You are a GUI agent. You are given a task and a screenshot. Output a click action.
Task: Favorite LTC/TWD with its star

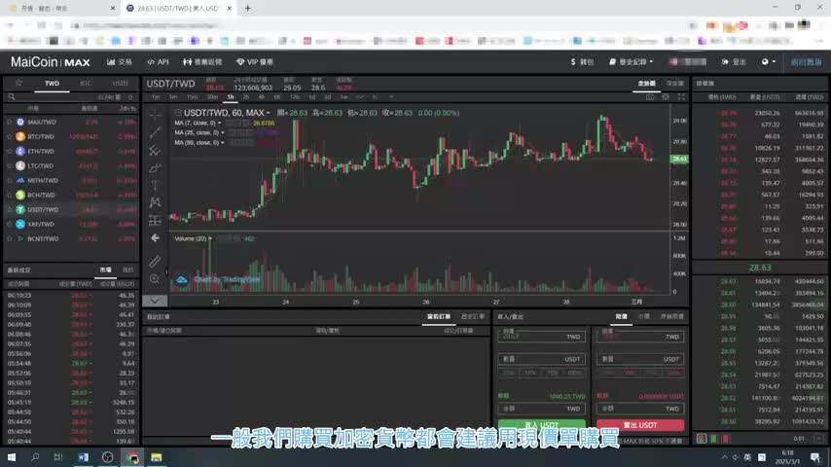[9, 166]
